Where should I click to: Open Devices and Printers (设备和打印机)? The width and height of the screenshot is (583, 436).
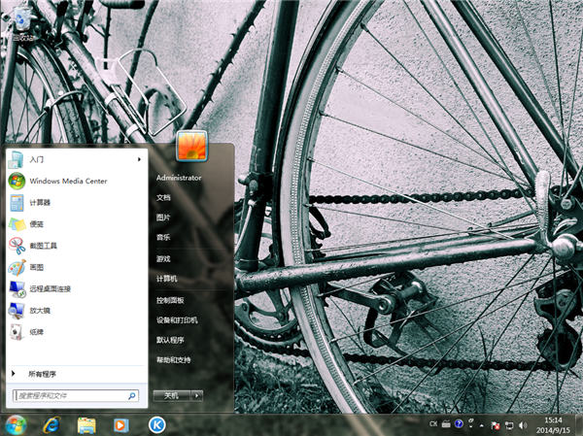tap(177, 319)
